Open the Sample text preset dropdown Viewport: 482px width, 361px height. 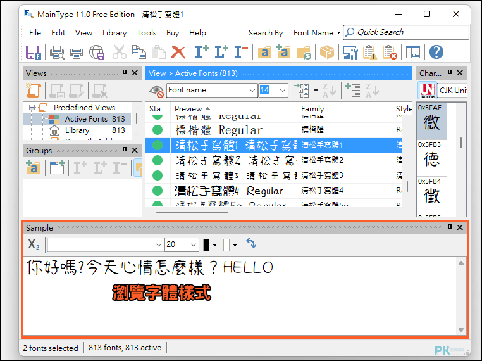pyautogui.click(x=158, y=245)
